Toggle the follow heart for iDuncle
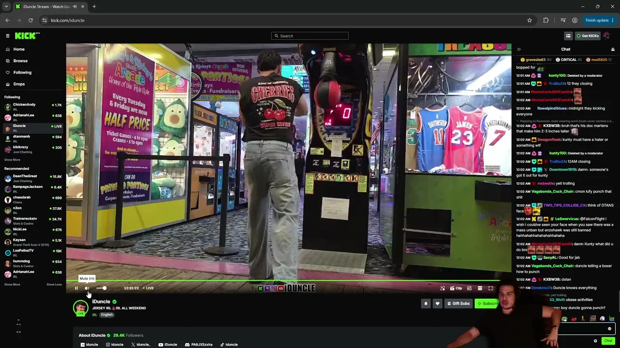 pos(437,304)
